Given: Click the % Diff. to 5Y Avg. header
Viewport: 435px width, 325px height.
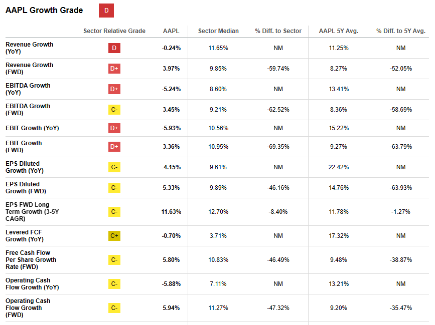Looking at the screenshot, I should click(x=400, y=31).
